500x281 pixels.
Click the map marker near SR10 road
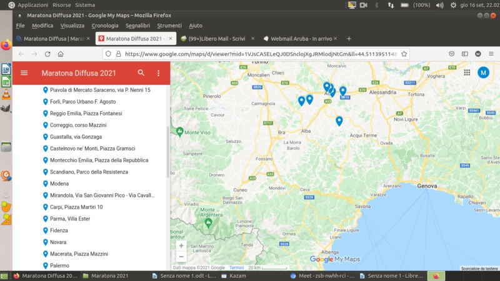(x=342, y=91)
